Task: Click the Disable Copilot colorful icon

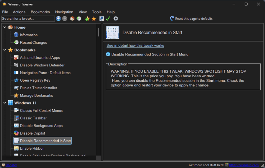Action: [16, 133]
